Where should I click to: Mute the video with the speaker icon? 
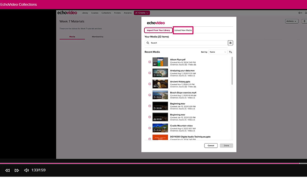pyautogui.click(x=26, y=170)
